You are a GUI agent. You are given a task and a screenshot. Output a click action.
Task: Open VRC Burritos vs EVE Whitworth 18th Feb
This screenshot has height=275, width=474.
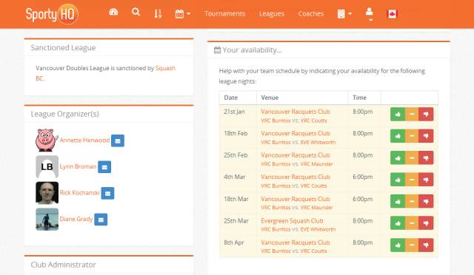[x=298, y=142]
